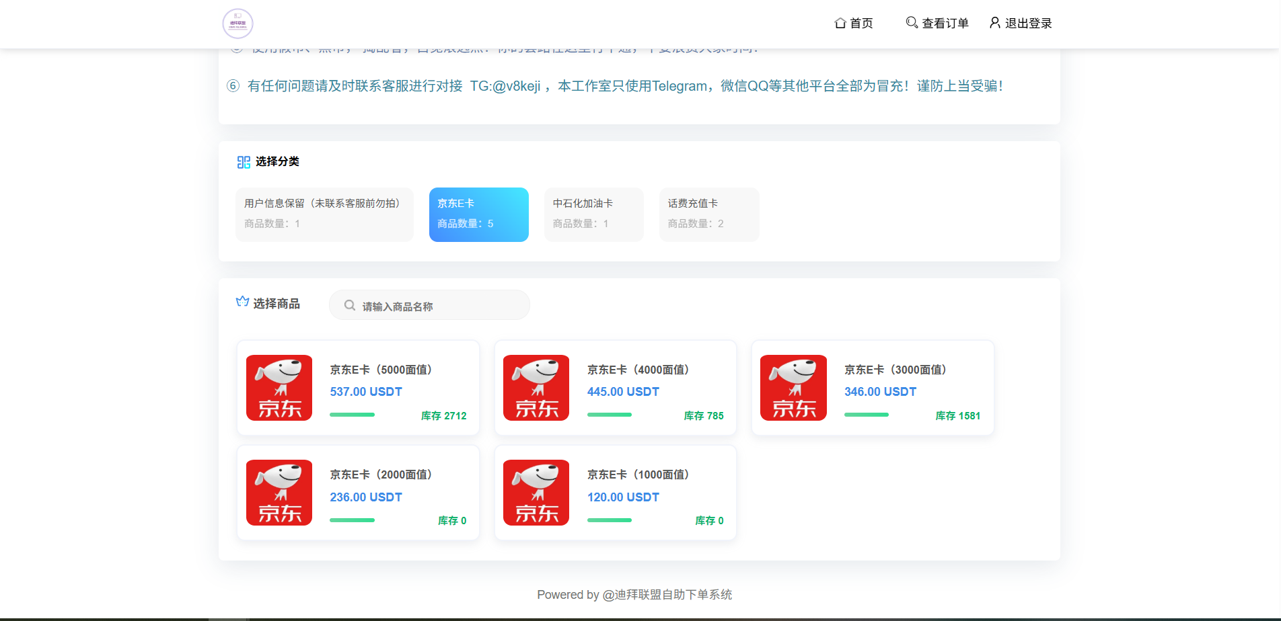The image size is (1281, 621).
Task: Click the stock bar of 4000面值 card
Action: (x=610, y=415)
